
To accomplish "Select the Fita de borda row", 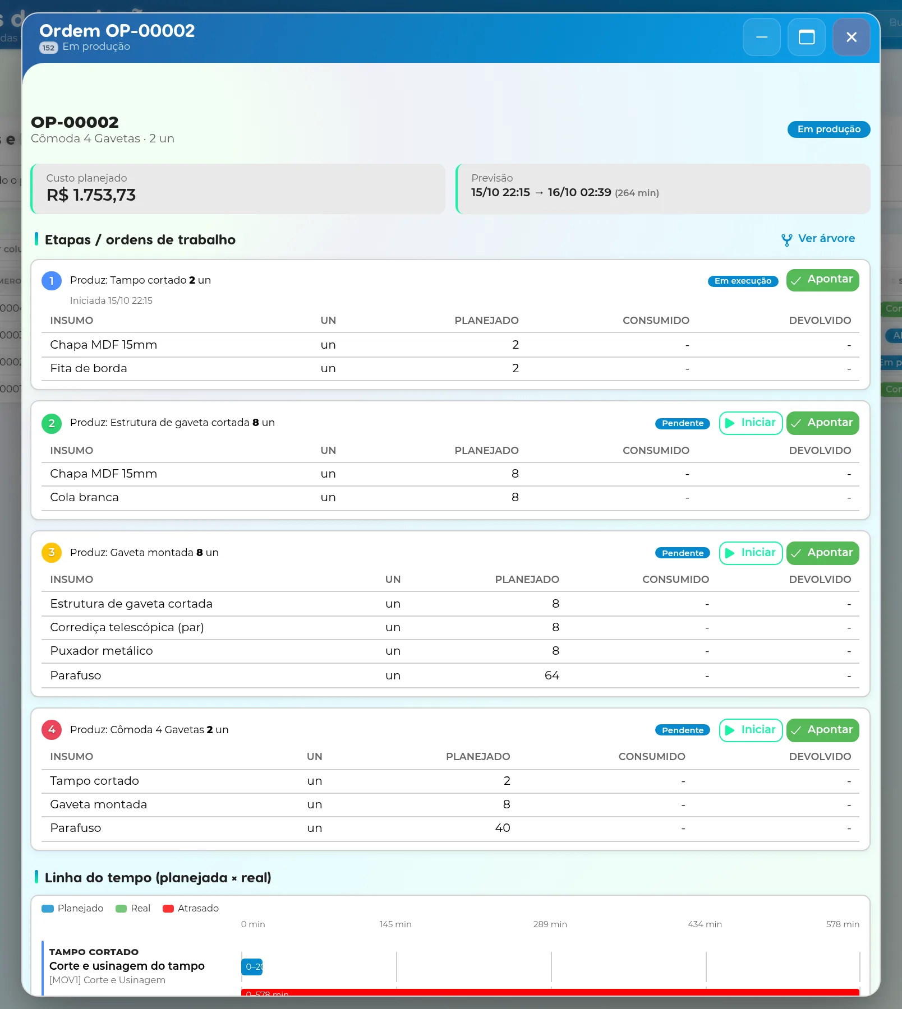I will [x=450, y=369].
